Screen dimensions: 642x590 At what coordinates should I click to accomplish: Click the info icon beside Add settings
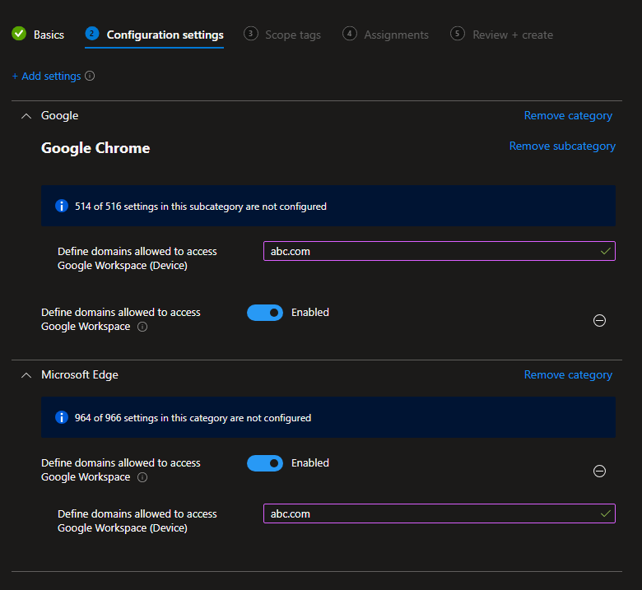[90, 77]
